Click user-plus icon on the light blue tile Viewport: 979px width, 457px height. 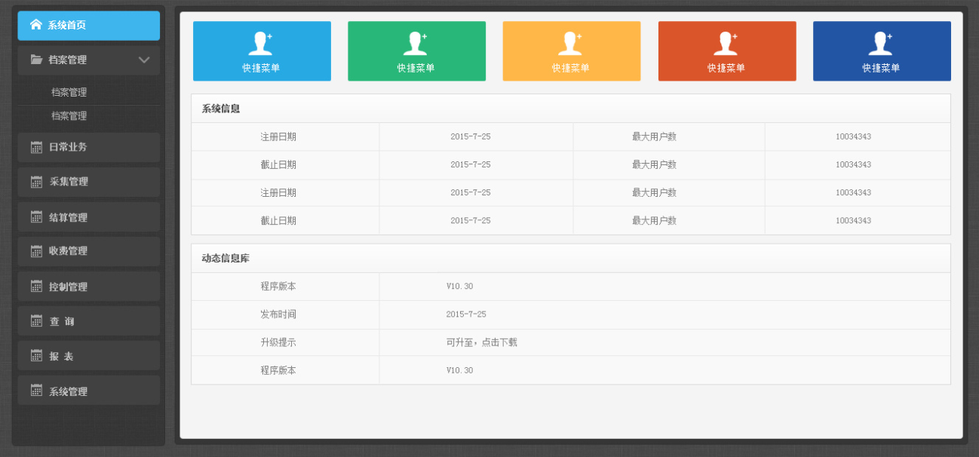(261, 44)
